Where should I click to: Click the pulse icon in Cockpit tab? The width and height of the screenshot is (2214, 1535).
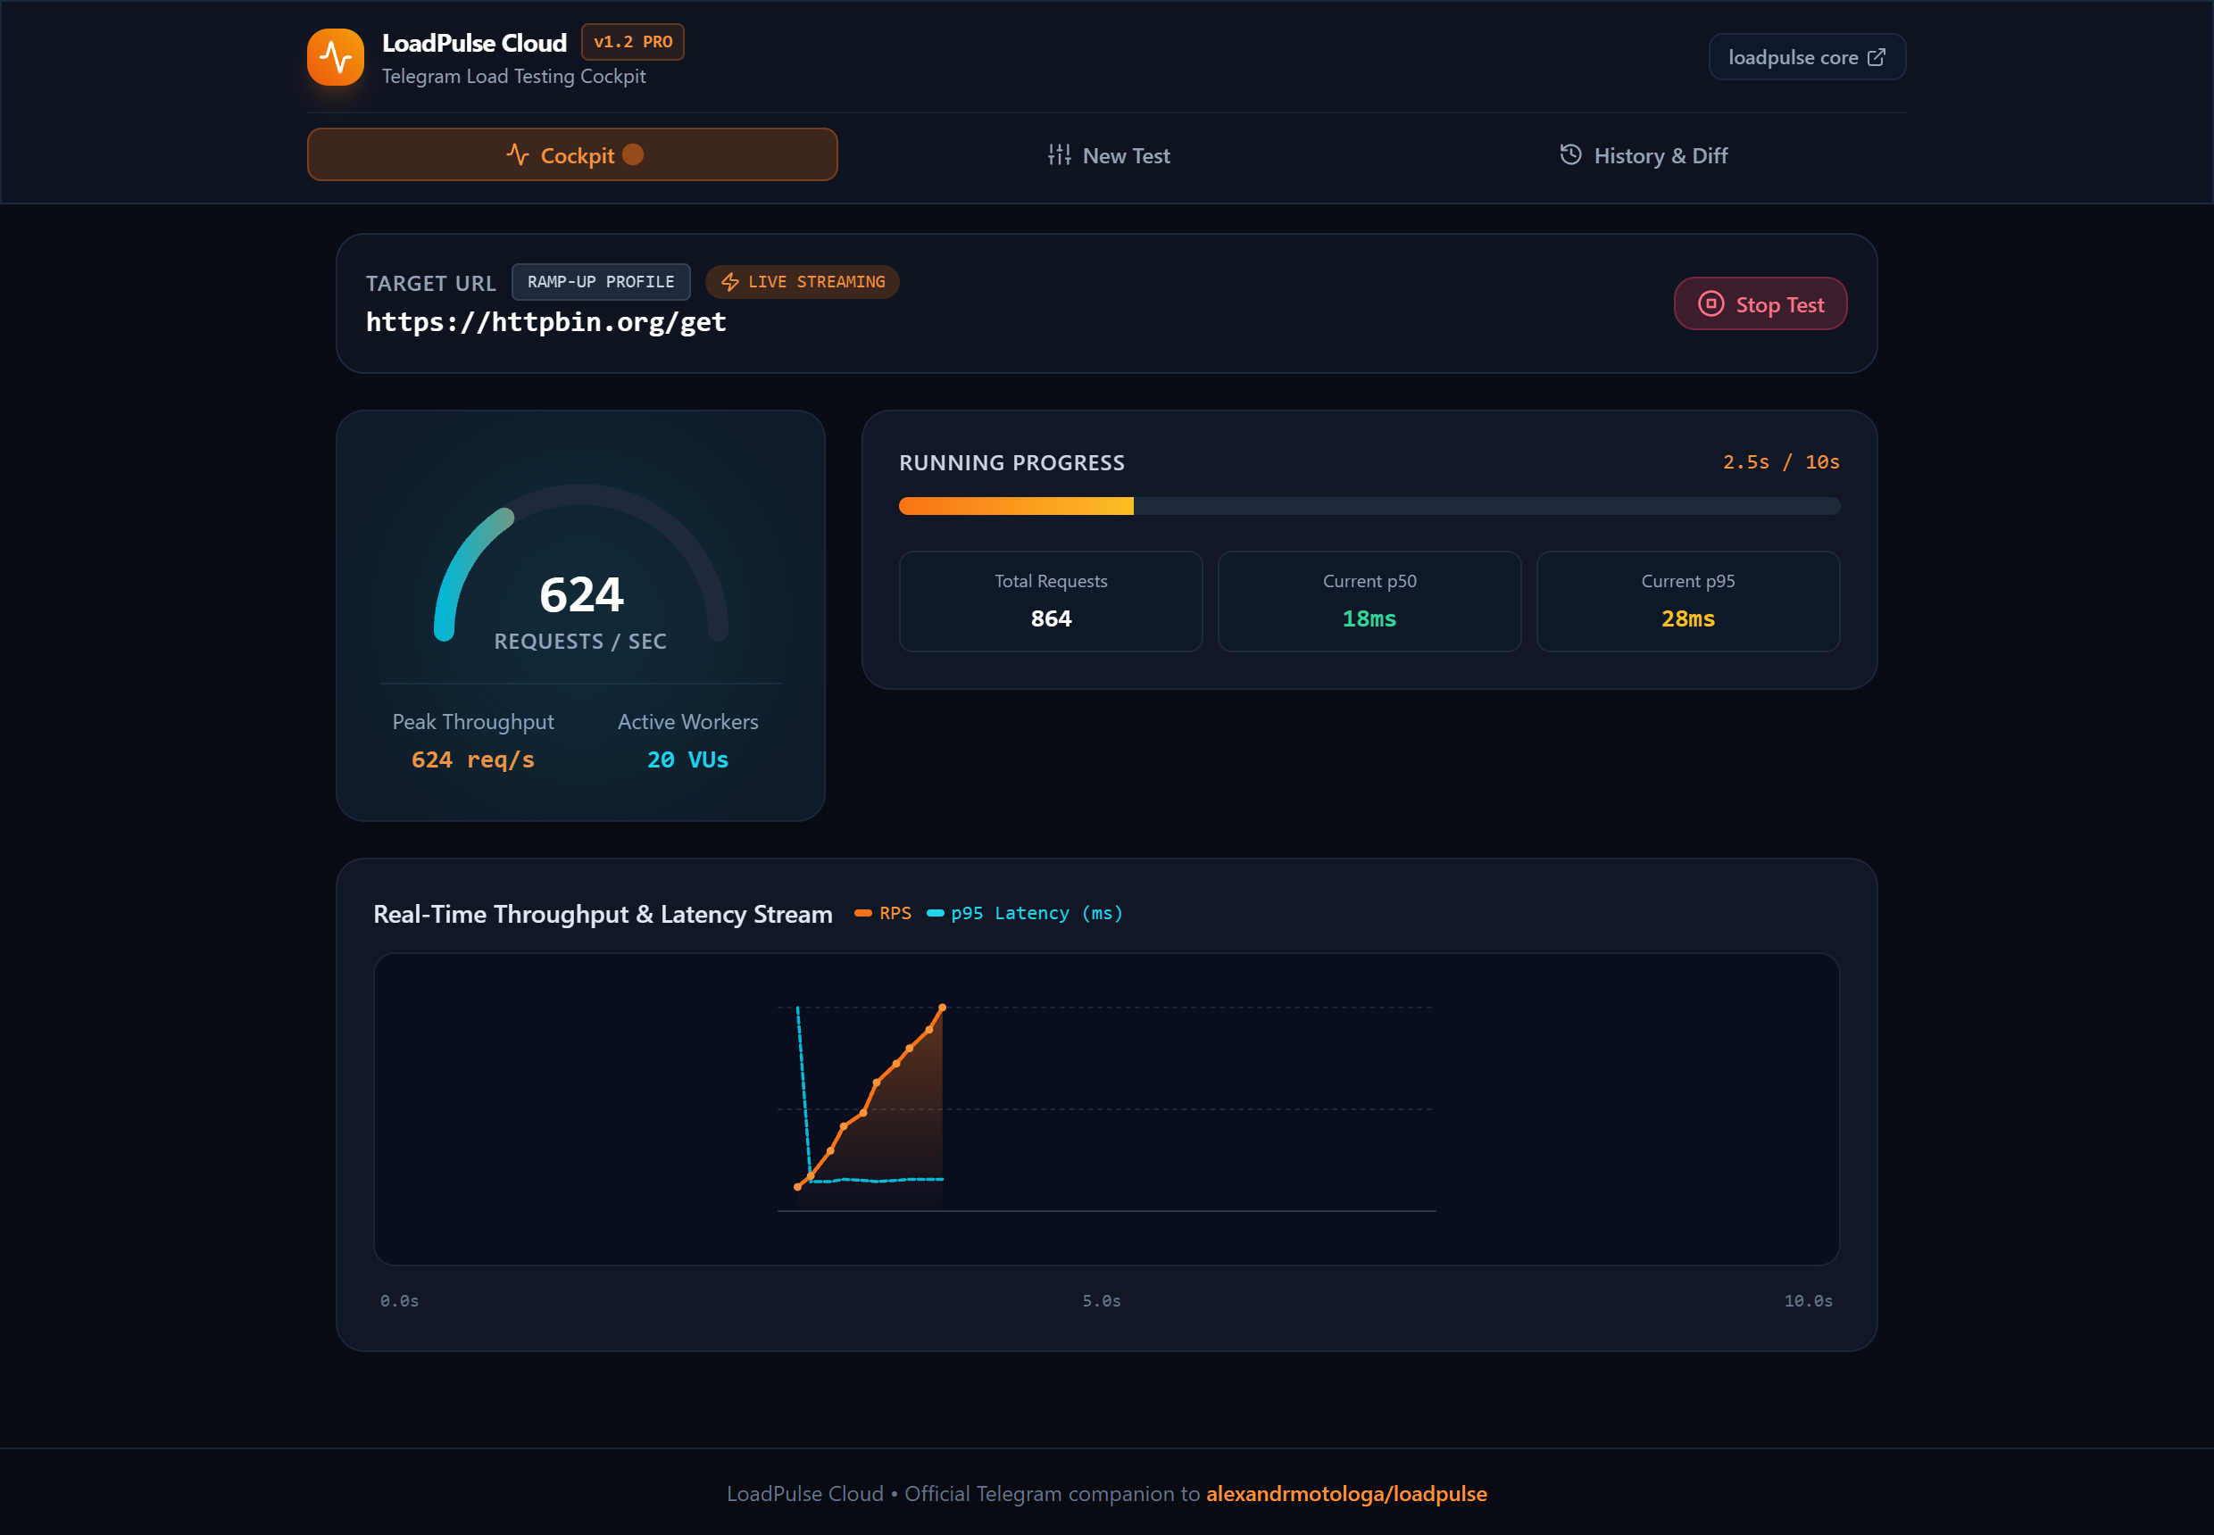(518, 155)
